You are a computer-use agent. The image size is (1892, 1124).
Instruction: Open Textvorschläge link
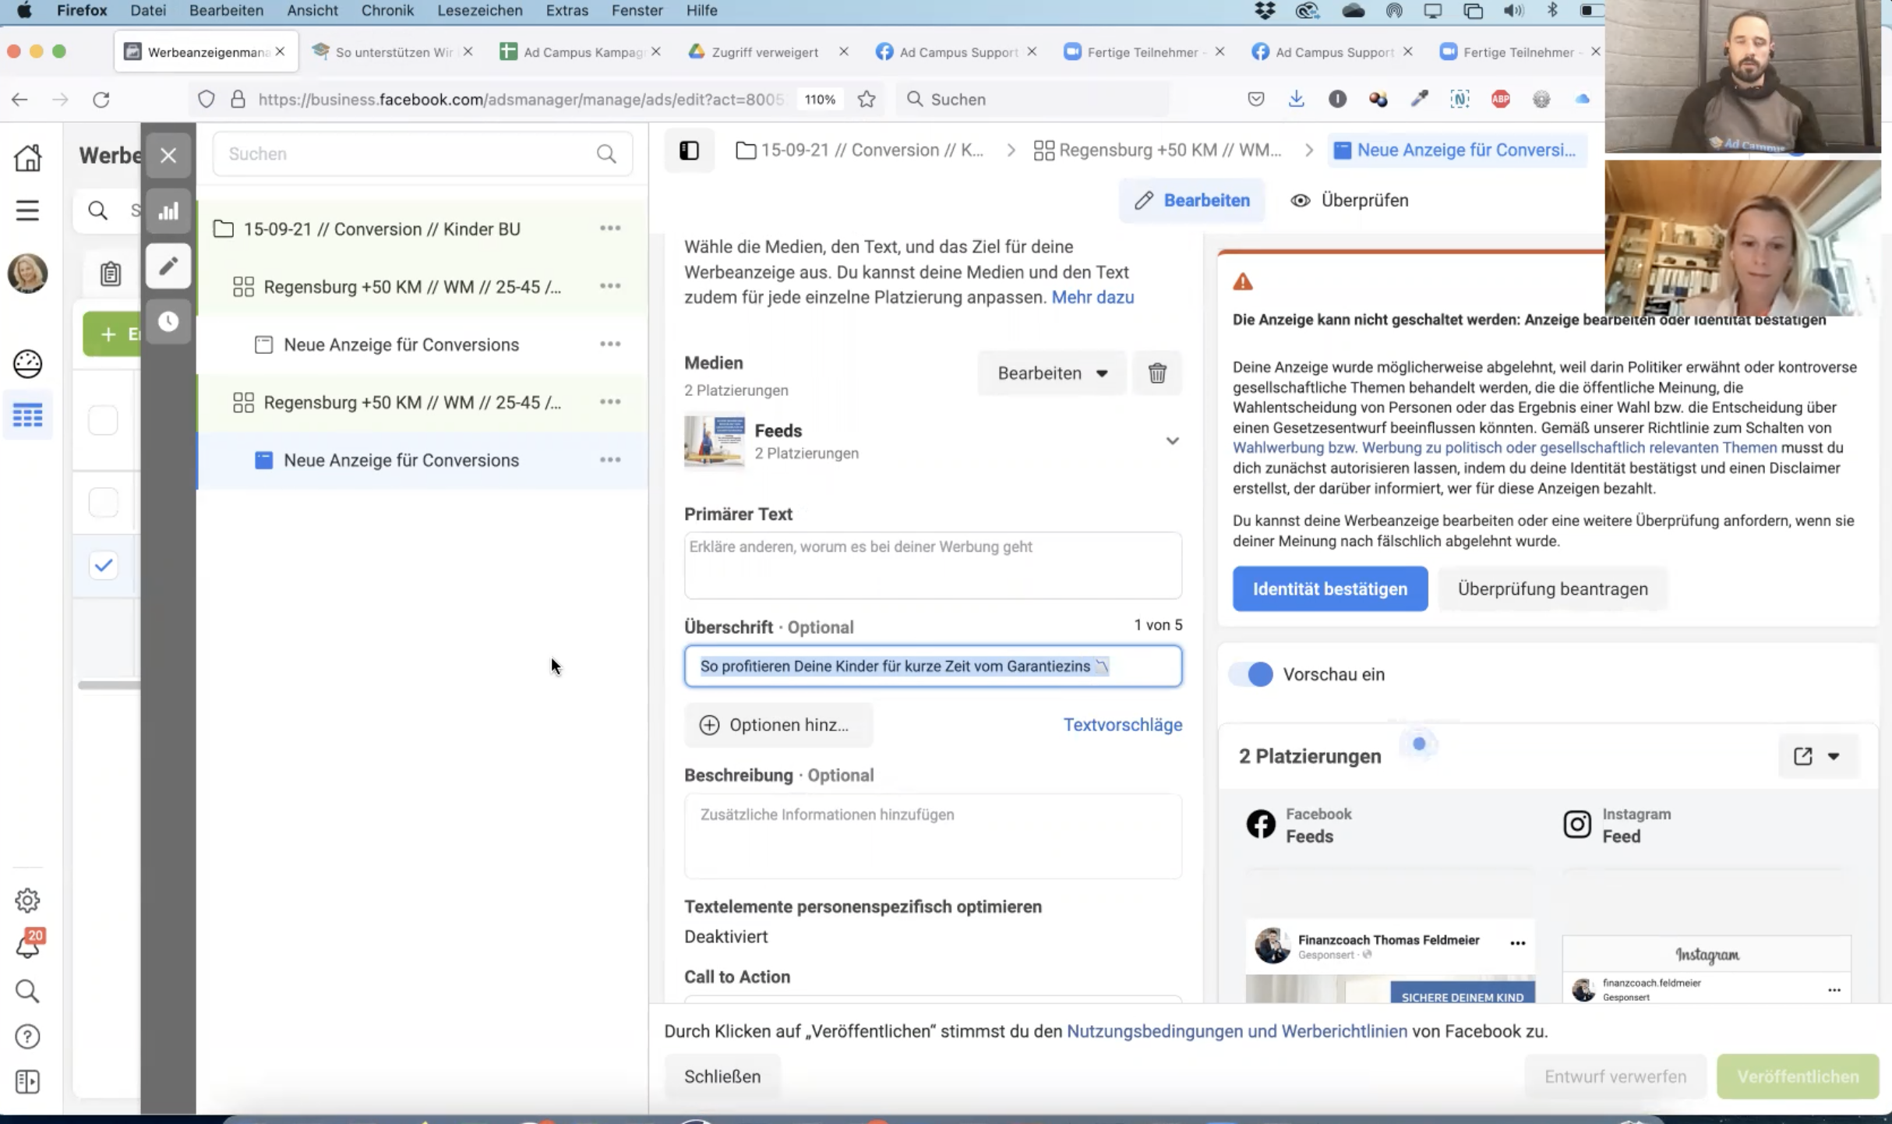click(x=1123, y=725)
